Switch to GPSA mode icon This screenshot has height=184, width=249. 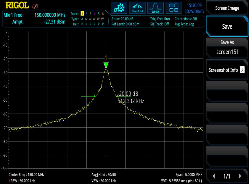click(x=155, y=8)
